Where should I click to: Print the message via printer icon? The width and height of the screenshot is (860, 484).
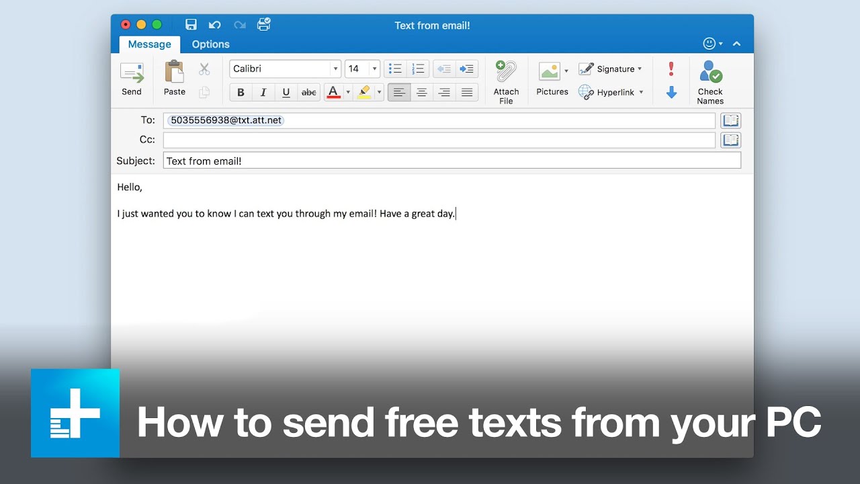(x=263, y=25)
